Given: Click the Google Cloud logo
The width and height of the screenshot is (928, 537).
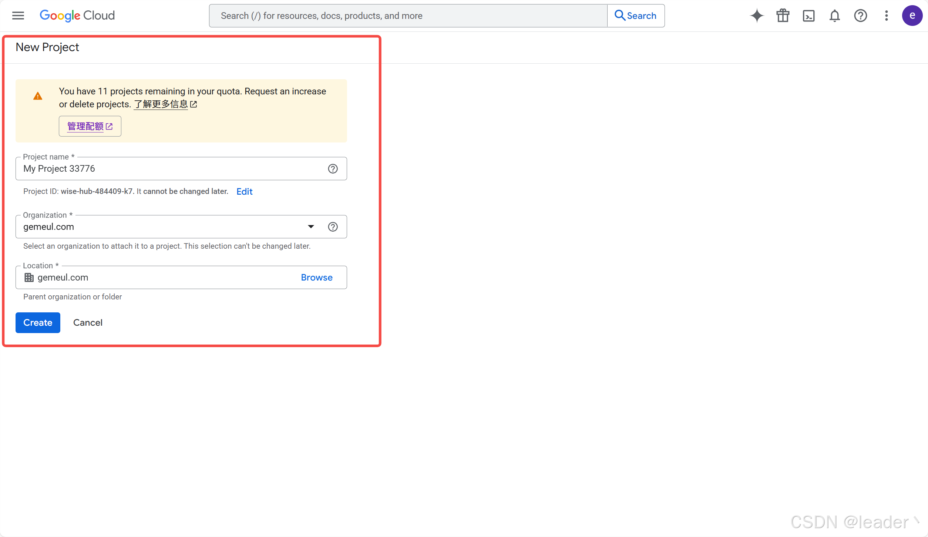Looking at the screenshot, I should tap(77, 16).
